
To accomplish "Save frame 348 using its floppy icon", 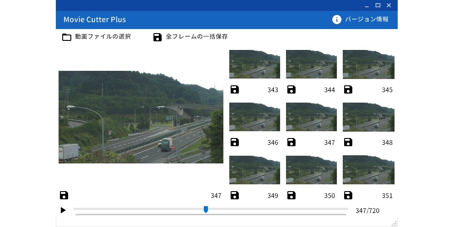I will pos(348,142).
